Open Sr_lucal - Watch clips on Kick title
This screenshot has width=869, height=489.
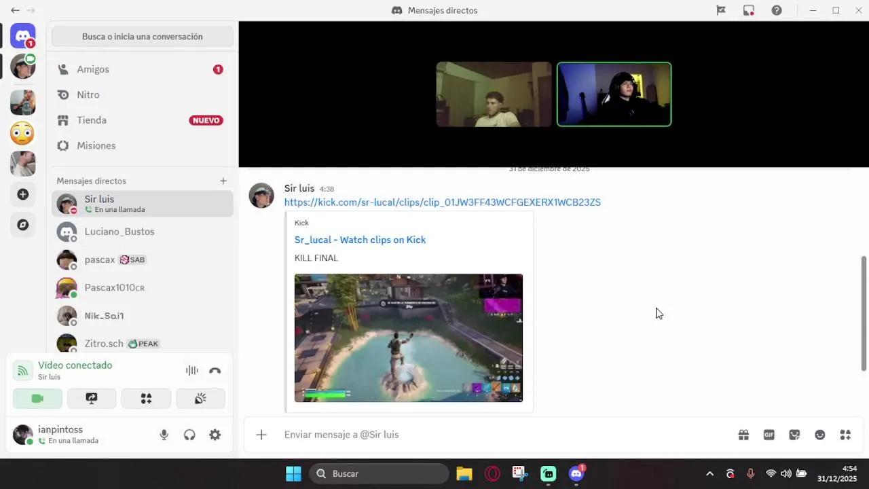tap(360, 240)
